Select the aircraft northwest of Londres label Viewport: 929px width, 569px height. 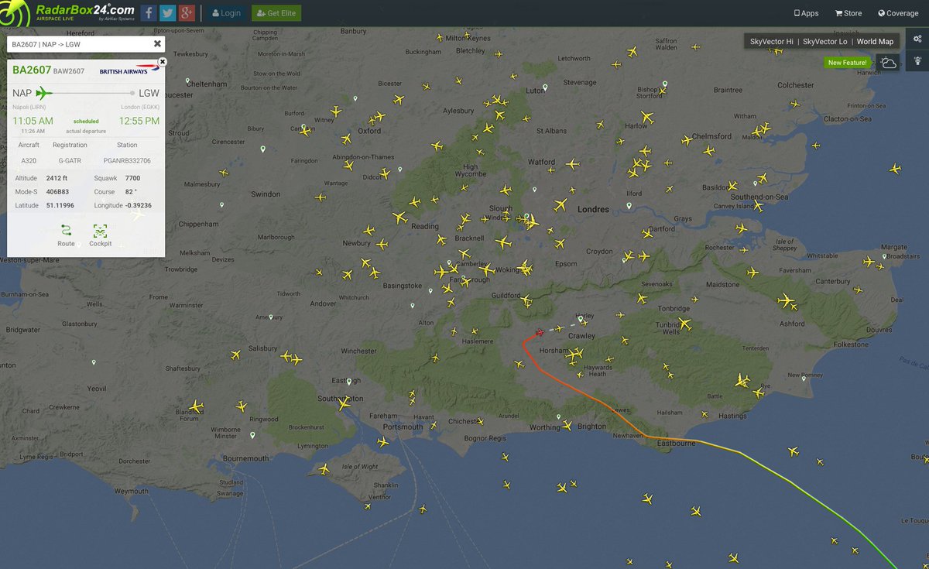(561, 205)
